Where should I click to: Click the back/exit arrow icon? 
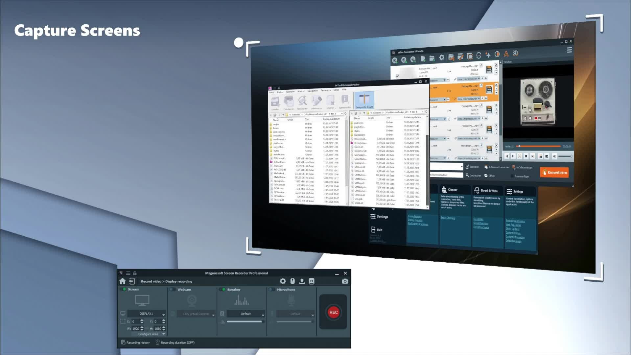tap(132, 281)
